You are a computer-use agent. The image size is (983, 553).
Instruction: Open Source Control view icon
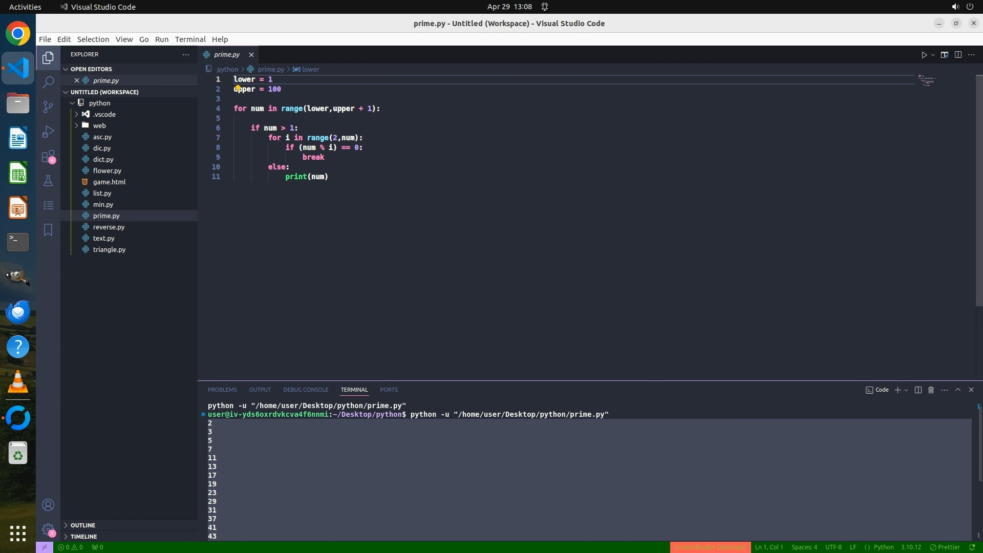tap(48, 107)
